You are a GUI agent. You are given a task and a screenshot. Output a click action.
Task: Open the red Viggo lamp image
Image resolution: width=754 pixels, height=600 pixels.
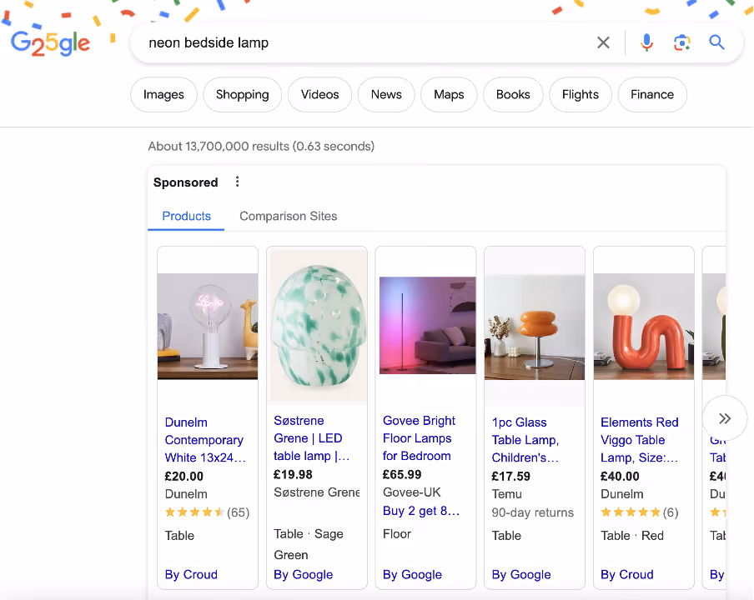[x=644, y=327]
